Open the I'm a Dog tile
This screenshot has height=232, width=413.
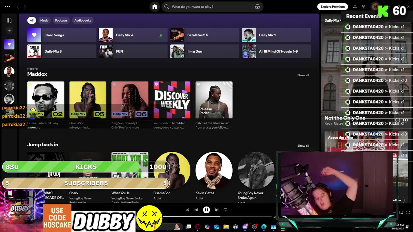[x=205, y=51]
